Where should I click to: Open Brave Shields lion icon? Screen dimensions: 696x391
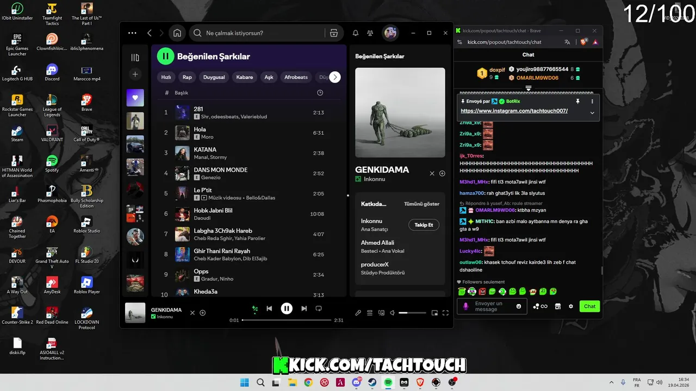pos(583,42)
